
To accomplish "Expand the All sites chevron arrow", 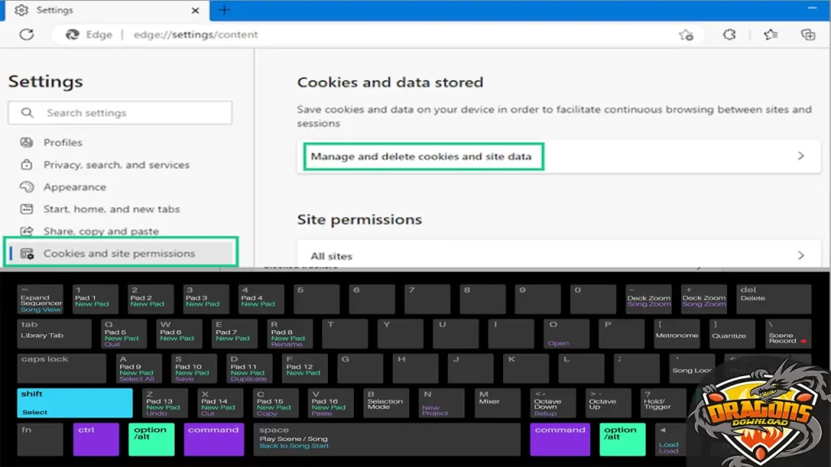I will coord(800,255).
